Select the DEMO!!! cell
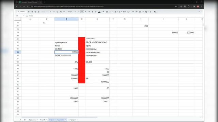This screenshot has height=122, width=218. point(66,56)
